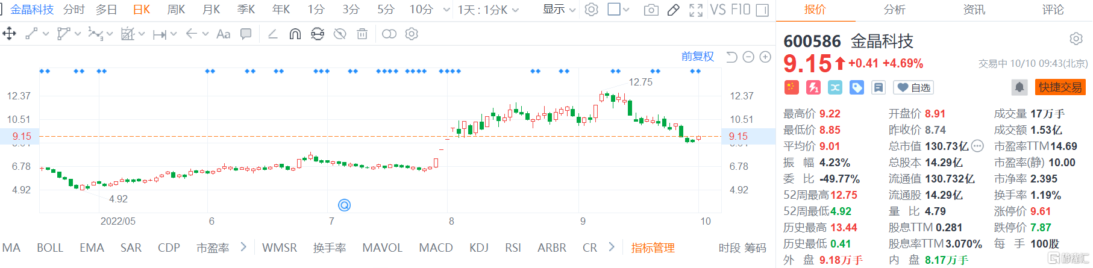
Task: Expand the polygon tool dropdown arrow
Action: click(x=78, y=34)
